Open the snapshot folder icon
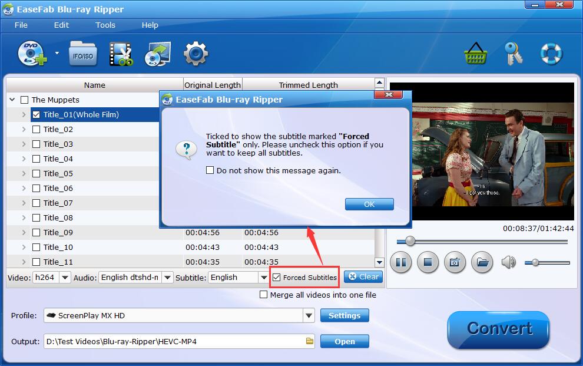The image size is (583, 366). [482, 262]
